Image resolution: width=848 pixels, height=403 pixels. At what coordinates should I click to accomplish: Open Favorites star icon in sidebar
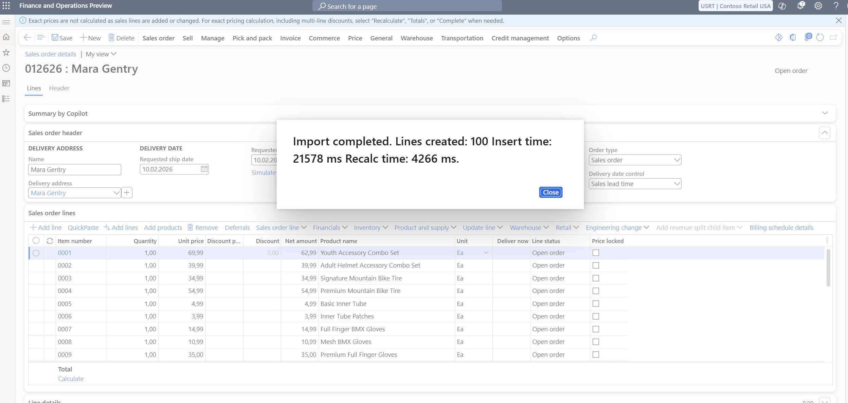pos(6,53)
